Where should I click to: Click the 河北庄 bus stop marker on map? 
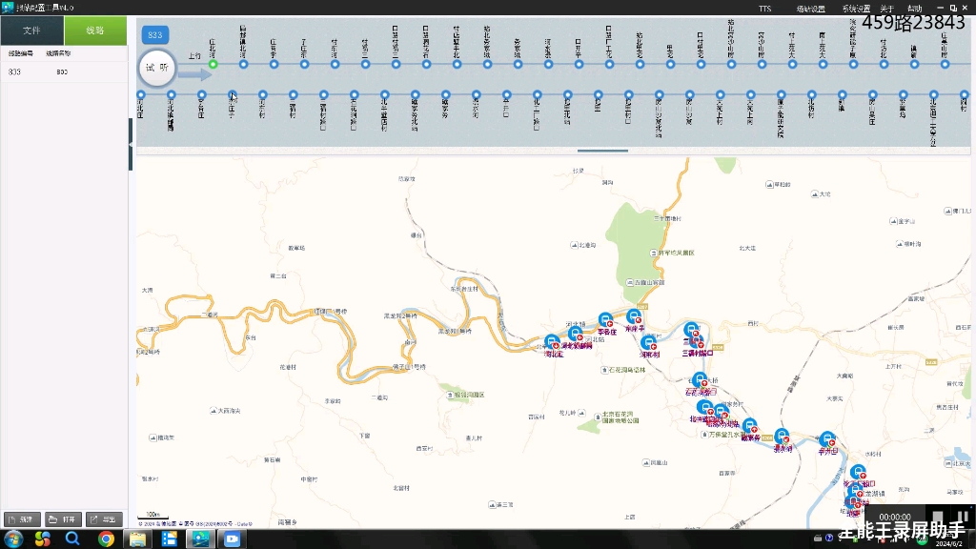[x=552, y=342]
